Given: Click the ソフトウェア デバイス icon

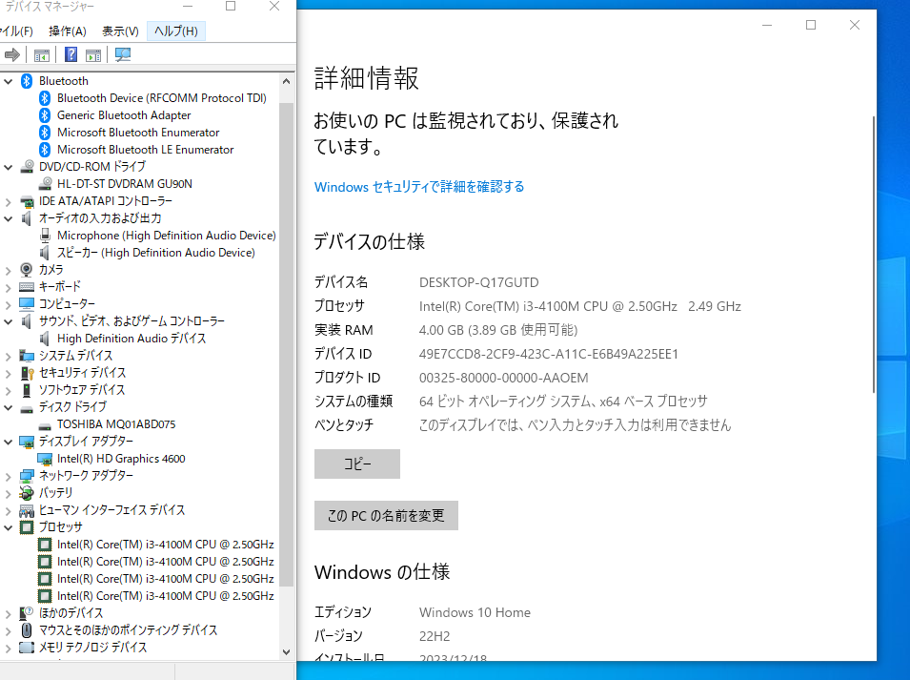Looking at the screenshot, I should pyautogui.click(x=27, y=390).
